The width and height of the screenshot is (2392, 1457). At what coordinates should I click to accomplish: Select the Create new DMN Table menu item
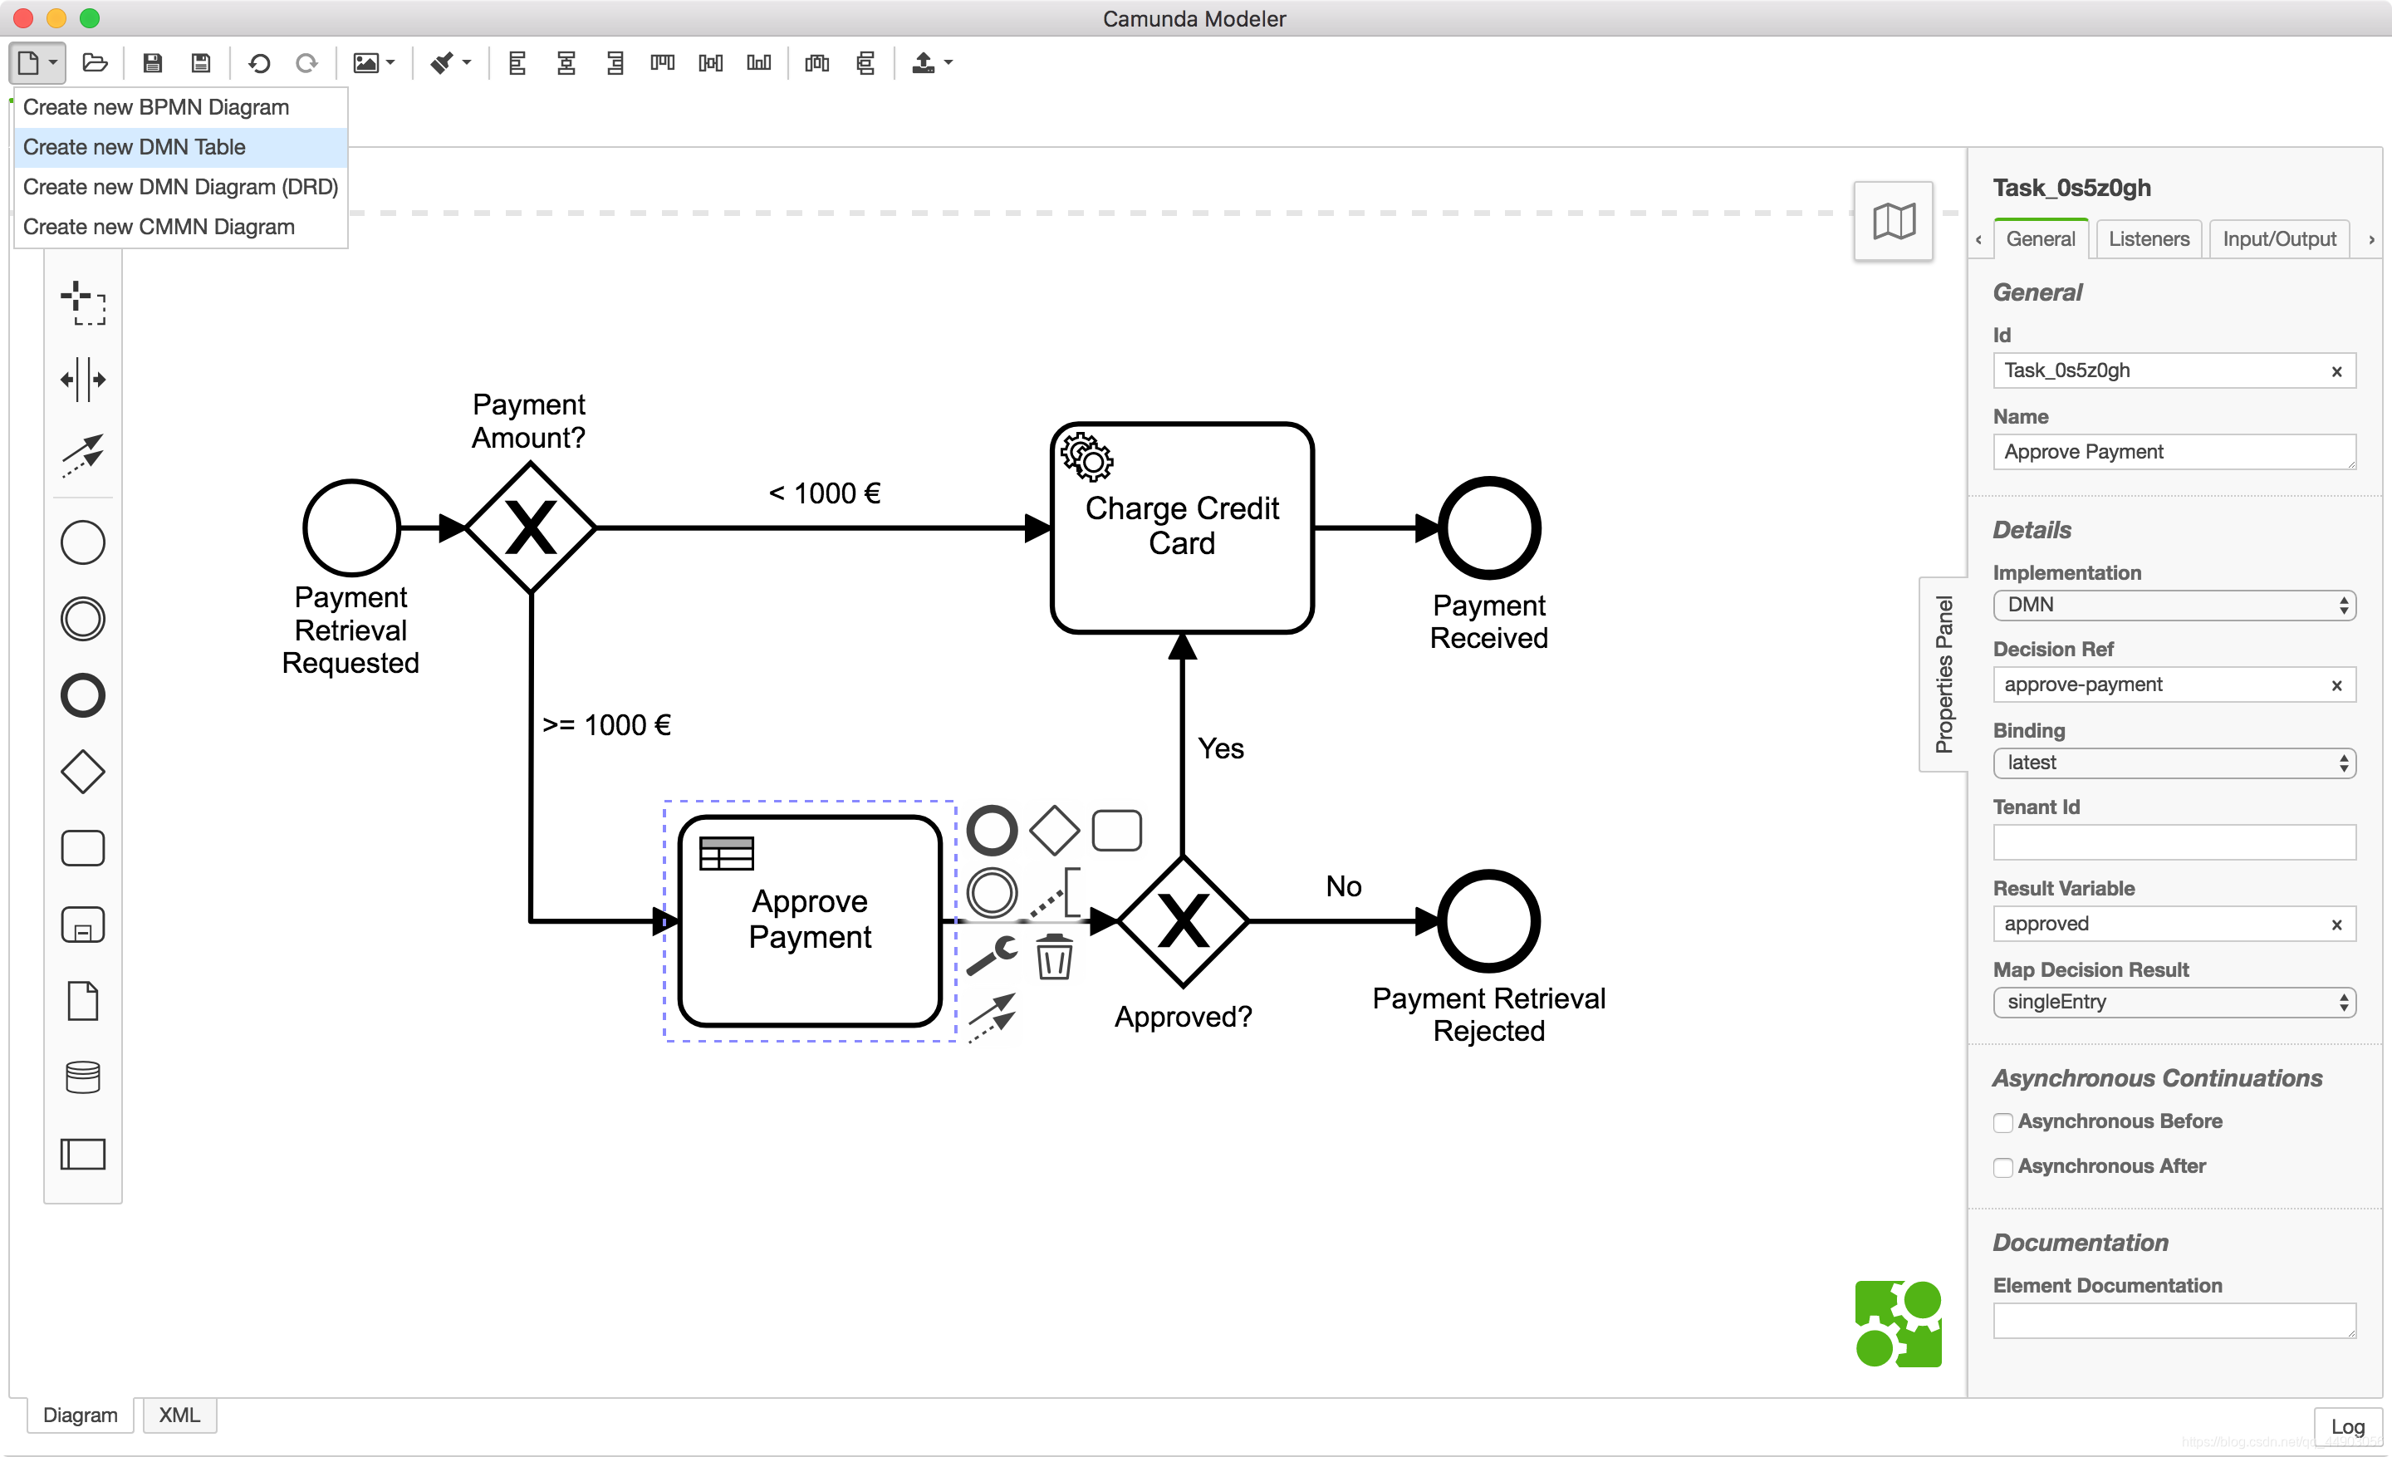point(135,145)
